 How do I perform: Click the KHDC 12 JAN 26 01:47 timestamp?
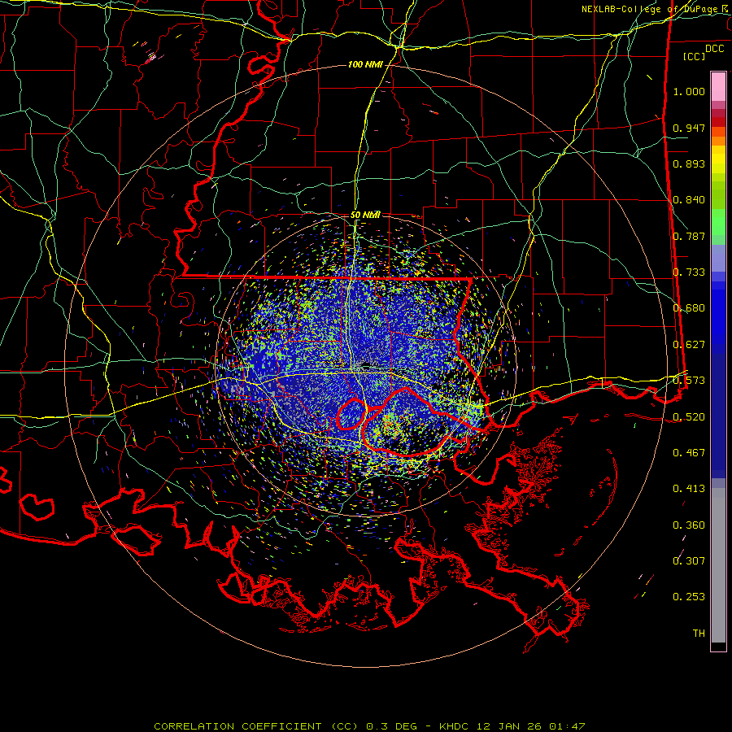[x=512, y=726]
